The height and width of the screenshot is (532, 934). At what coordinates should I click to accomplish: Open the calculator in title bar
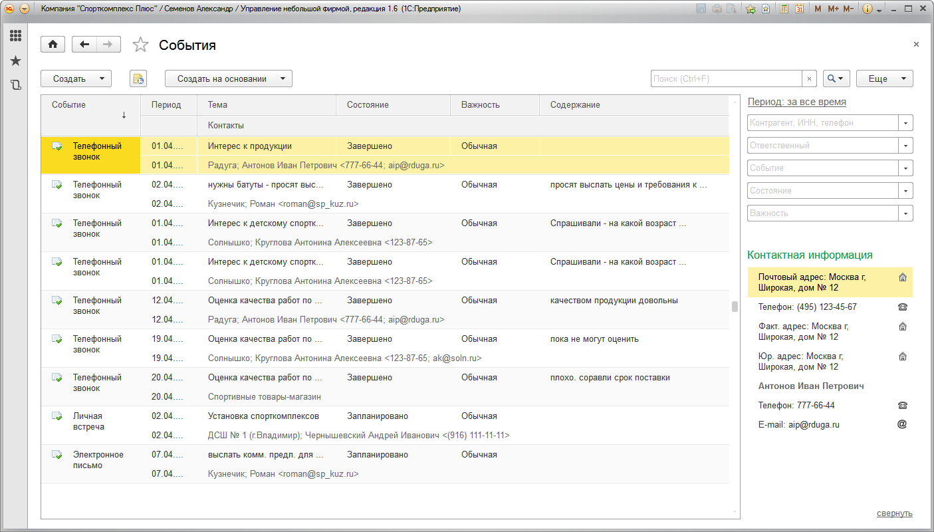pos(784,9)
